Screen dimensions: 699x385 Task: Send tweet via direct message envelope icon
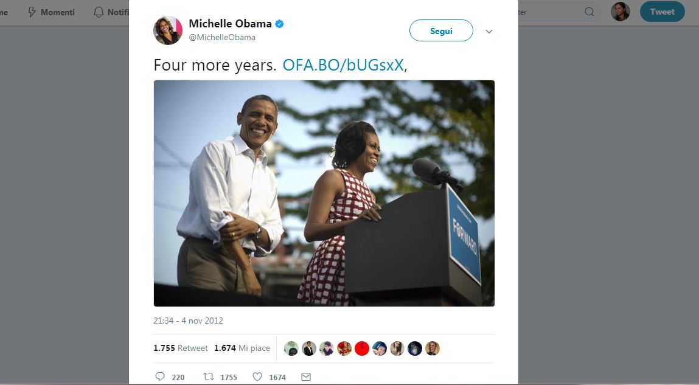click(x=306, y=377)
